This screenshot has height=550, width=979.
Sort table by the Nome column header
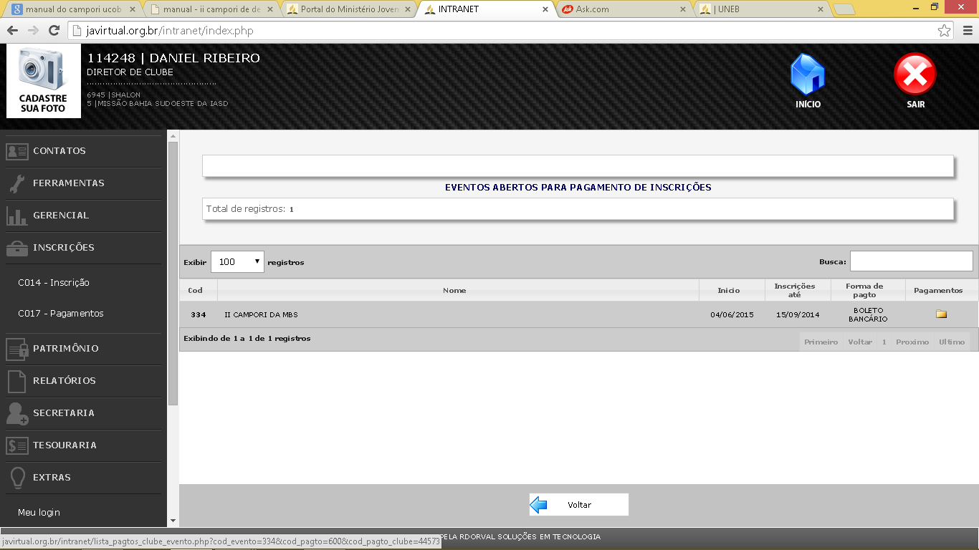click(458, 290)
